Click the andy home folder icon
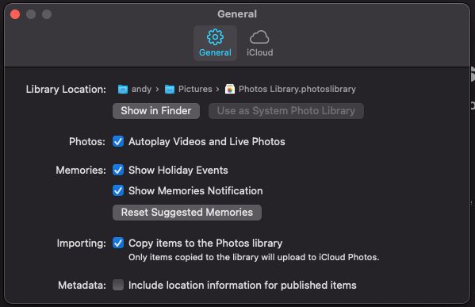475x307 pixels. pyautogui.click(x=123, y=89)
